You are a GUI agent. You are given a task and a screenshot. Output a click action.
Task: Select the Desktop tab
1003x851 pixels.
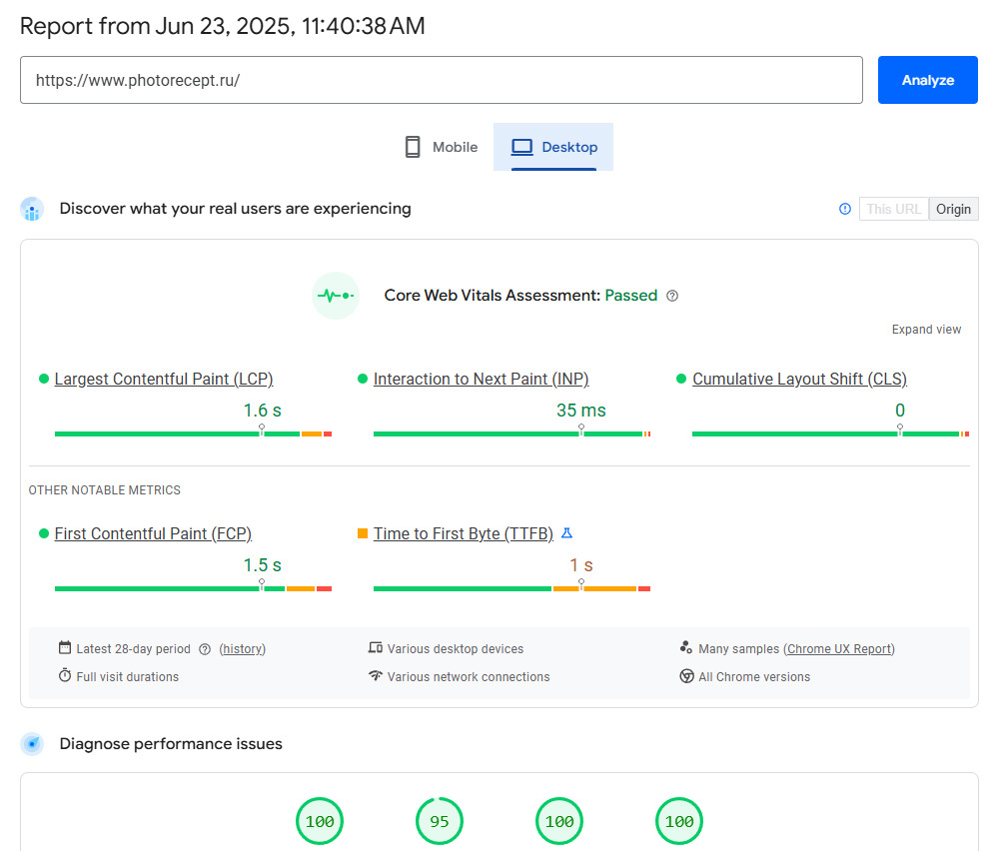[x=553, y=147]
